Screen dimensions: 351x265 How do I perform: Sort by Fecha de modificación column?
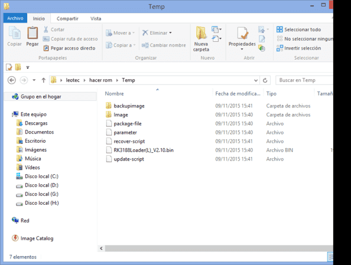pos(238,94)
